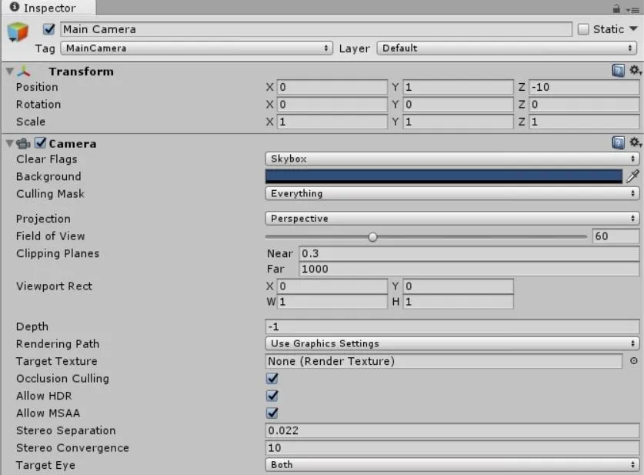This screenshot has height=475, width=644.
Task: Click Near clipping plane field
Action: 469,253
